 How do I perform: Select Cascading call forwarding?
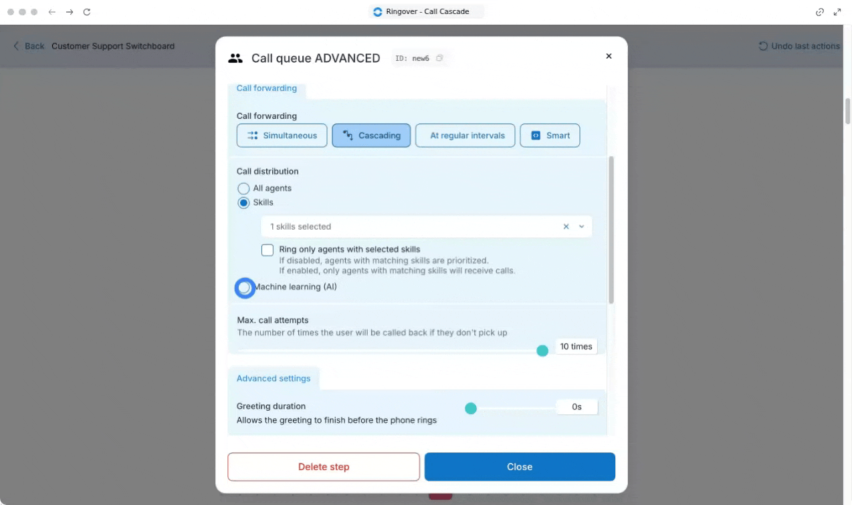click(371, 136)
